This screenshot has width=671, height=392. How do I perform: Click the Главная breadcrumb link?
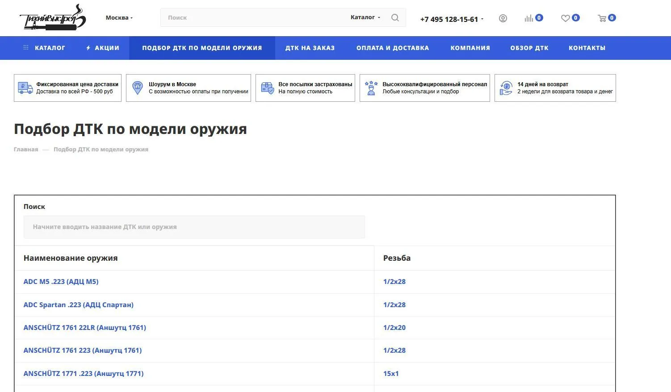[26, 150]
